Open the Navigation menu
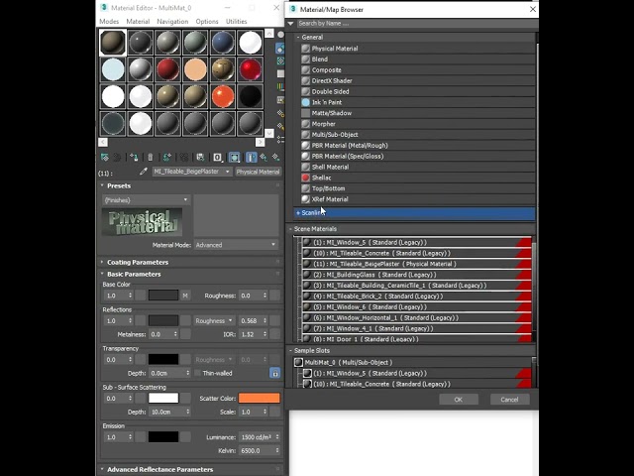 (172, 22)
